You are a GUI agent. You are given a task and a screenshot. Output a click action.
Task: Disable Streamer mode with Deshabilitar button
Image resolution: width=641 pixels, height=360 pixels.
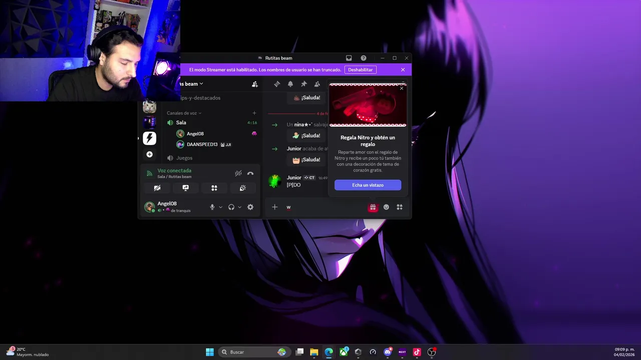[x=361, y=69]
